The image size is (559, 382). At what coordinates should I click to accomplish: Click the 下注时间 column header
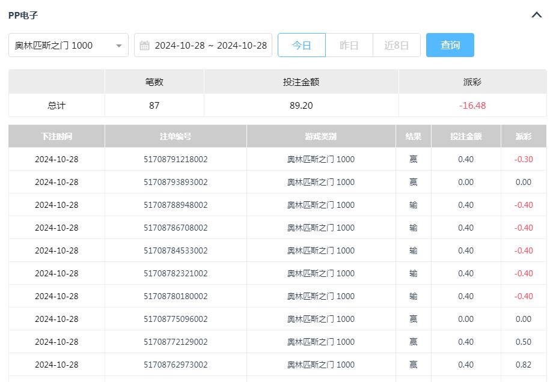(x=56, y=136)
